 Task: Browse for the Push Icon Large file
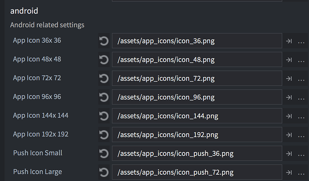[x=301, y=172]
